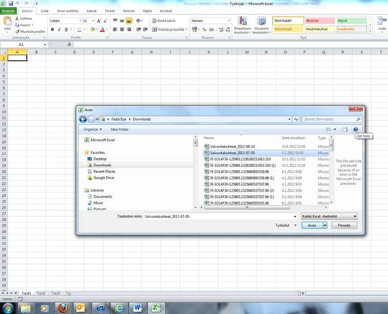The height and width of the screenshot is (314, 388).
Task: Click the Ehdollinen muotoilu icon
Action: click(242, 25)
